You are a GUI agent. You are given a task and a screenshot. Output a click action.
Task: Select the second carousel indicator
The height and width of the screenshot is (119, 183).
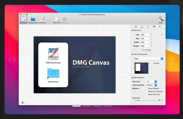[87, 106]
